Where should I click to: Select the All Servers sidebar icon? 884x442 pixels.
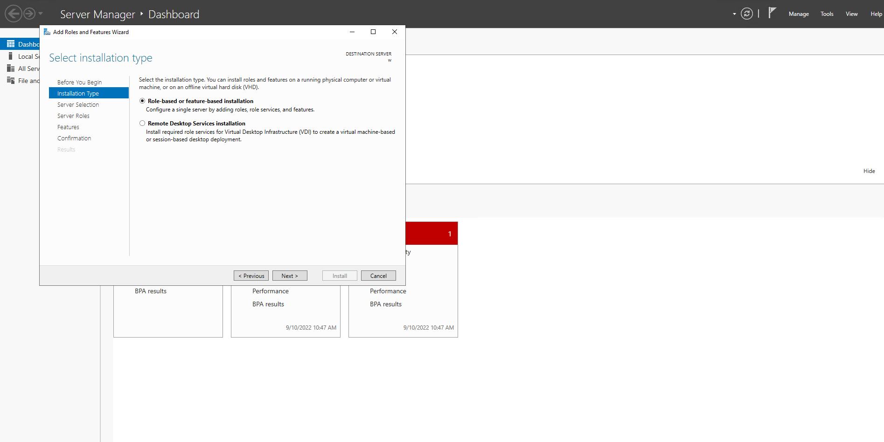click(x=11, y=68)
